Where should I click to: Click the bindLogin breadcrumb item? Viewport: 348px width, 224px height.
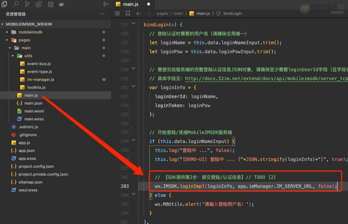point(232,13)
